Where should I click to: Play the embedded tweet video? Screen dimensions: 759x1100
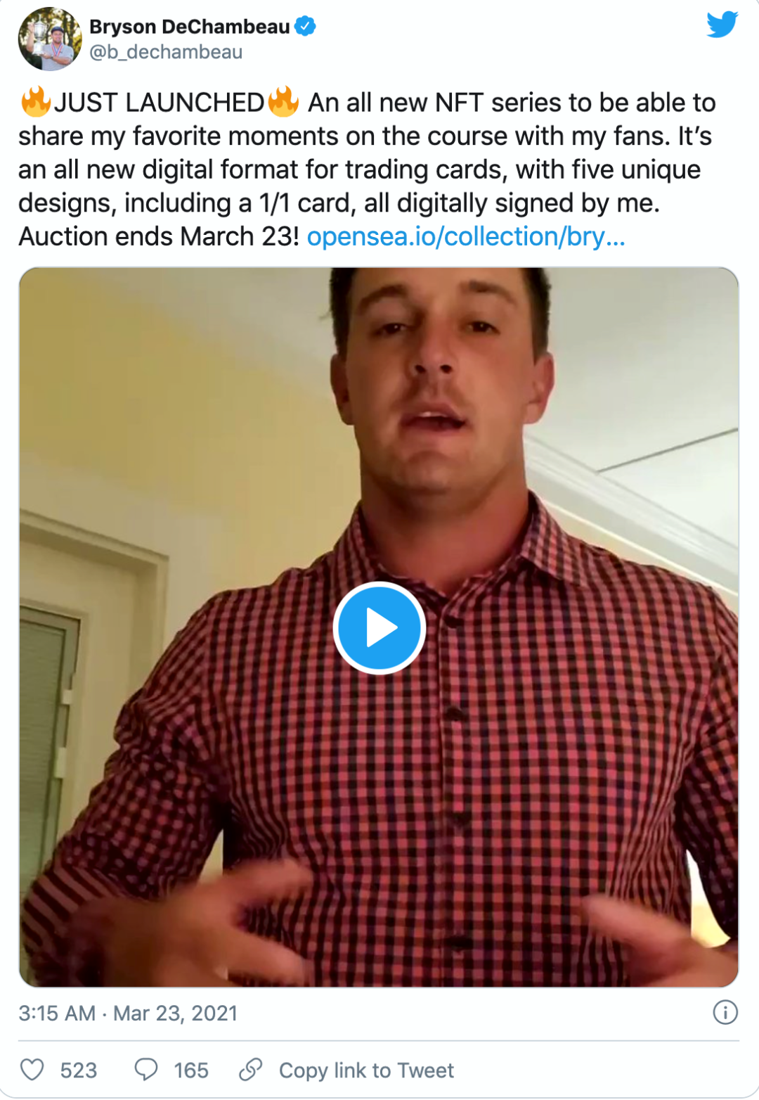click(379, 628)
